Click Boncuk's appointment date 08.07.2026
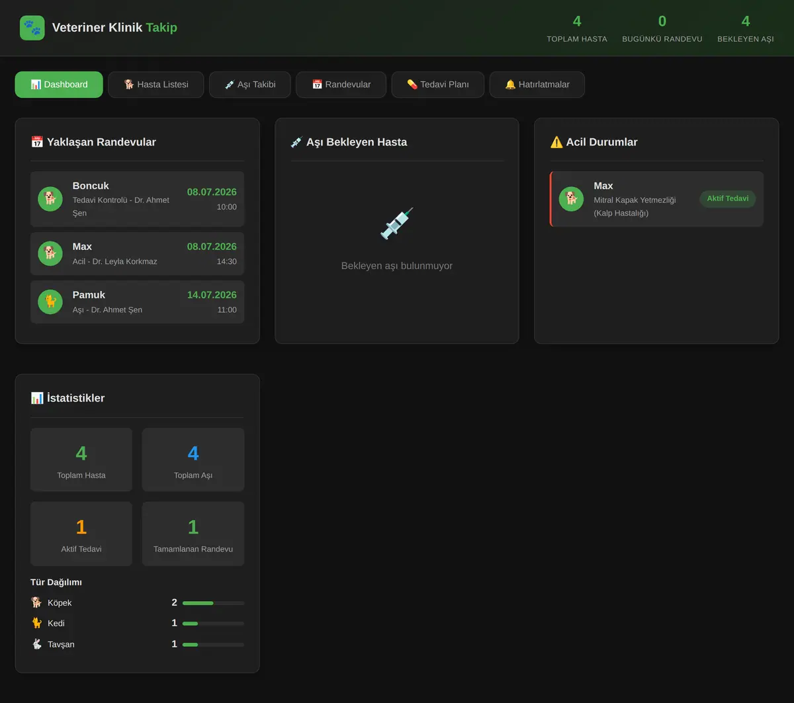This screenshot has height=703, width=794. [x=212, y=192]
